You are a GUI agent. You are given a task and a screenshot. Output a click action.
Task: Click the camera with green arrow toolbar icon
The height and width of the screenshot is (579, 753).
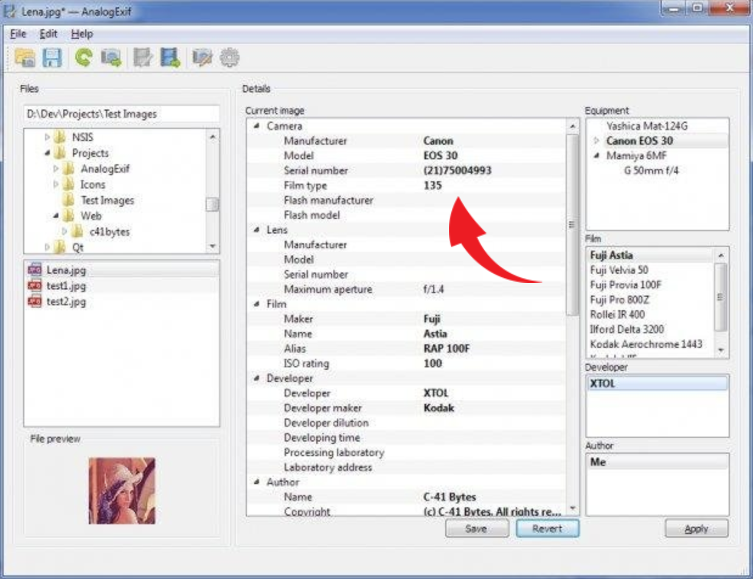[111, 58]
